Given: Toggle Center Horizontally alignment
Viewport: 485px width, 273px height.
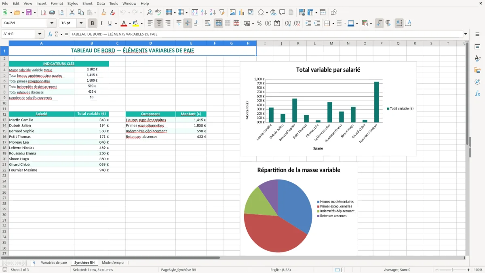Looking at the screenshot, I should 159,23.
